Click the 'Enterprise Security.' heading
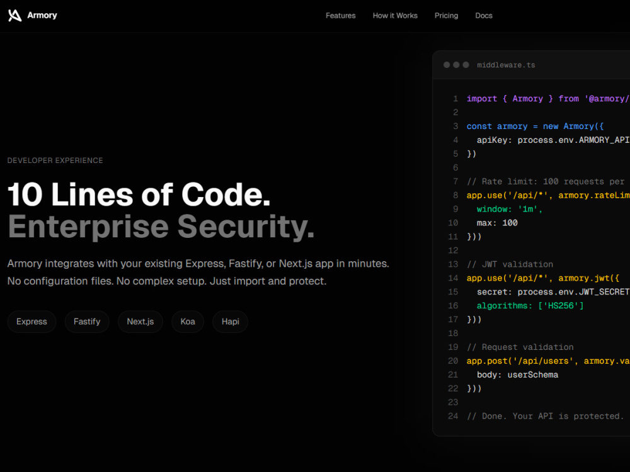Image resolution: width=630 pixels, height=472 pixels. pos(161,227)
